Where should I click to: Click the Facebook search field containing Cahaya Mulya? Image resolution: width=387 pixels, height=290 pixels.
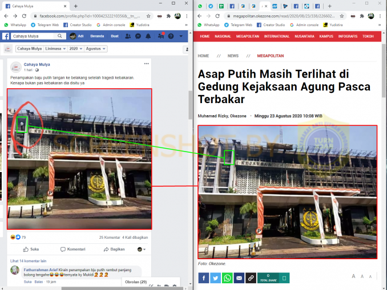33,36
